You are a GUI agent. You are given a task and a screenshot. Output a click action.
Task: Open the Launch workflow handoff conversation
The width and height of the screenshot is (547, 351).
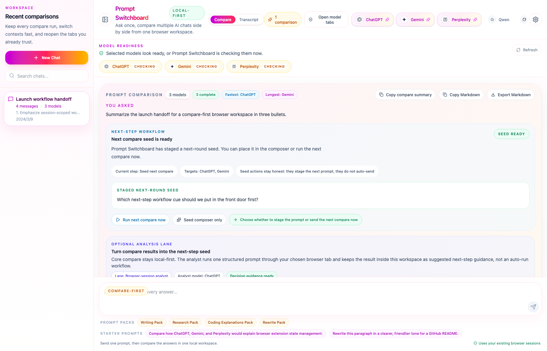point(47,109)
